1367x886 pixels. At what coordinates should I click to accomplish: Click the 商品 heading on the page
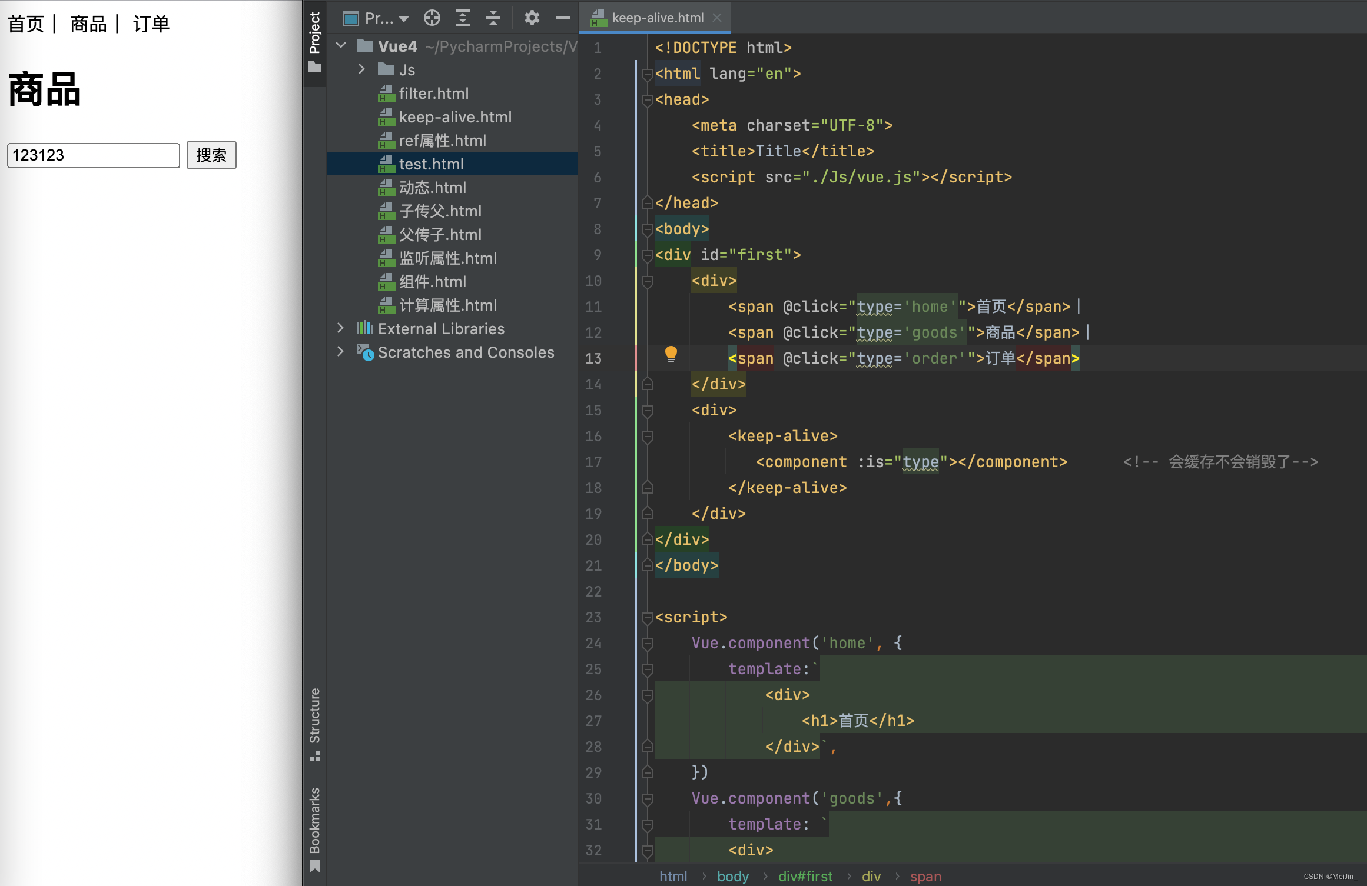[x=45, y=89]
